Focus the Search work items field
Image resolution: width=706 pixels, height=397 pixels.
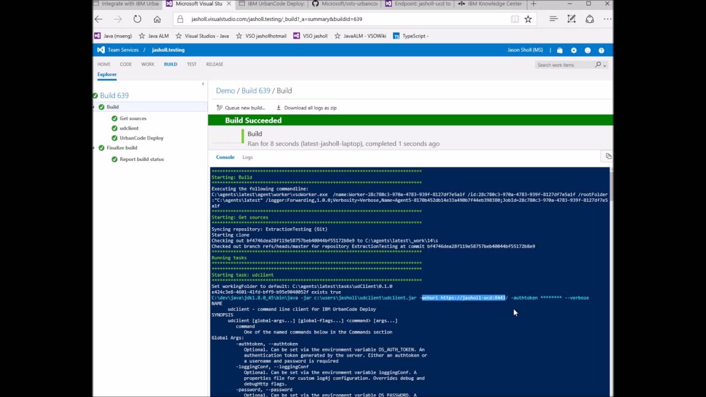click(x=564, y=65)
